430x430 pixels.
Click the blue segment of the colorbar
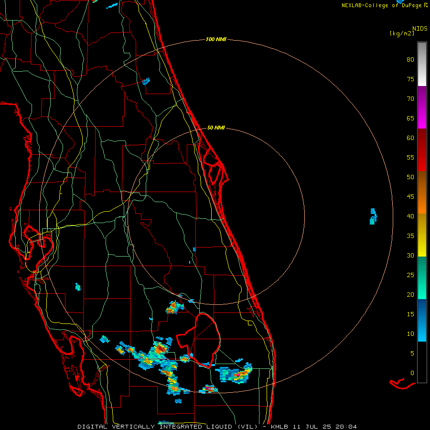(x=422, y=320)
